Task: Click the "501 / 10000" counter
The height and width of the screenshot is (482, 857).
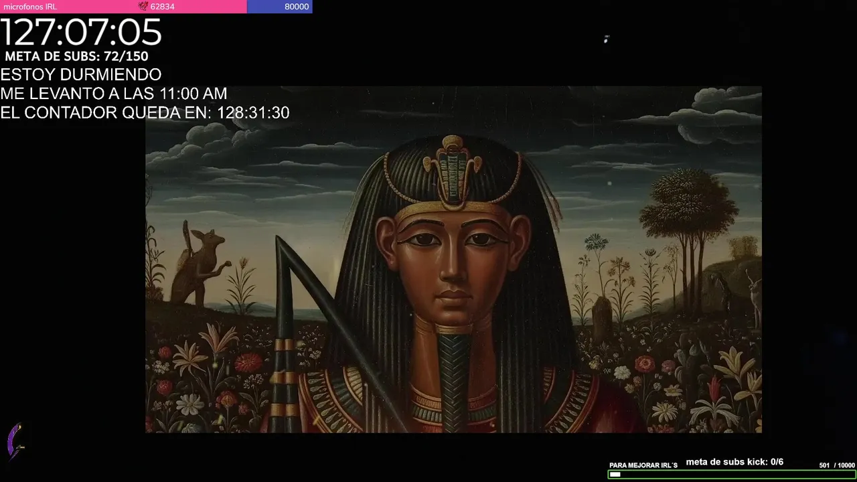Action: point(837,465)
